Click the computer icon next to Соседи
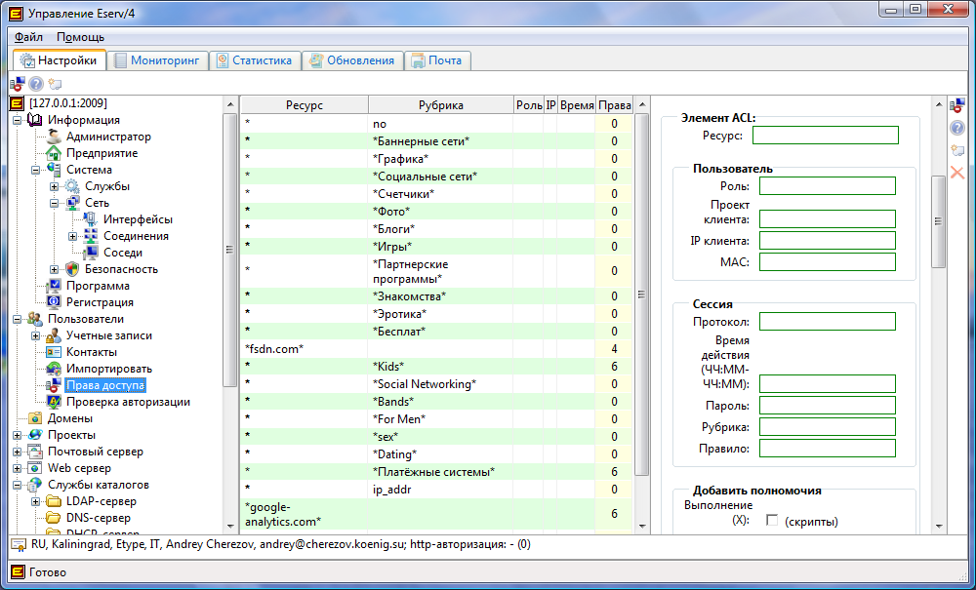The width and height of the screenshot is (976, 590). click(x=91, y=253)
